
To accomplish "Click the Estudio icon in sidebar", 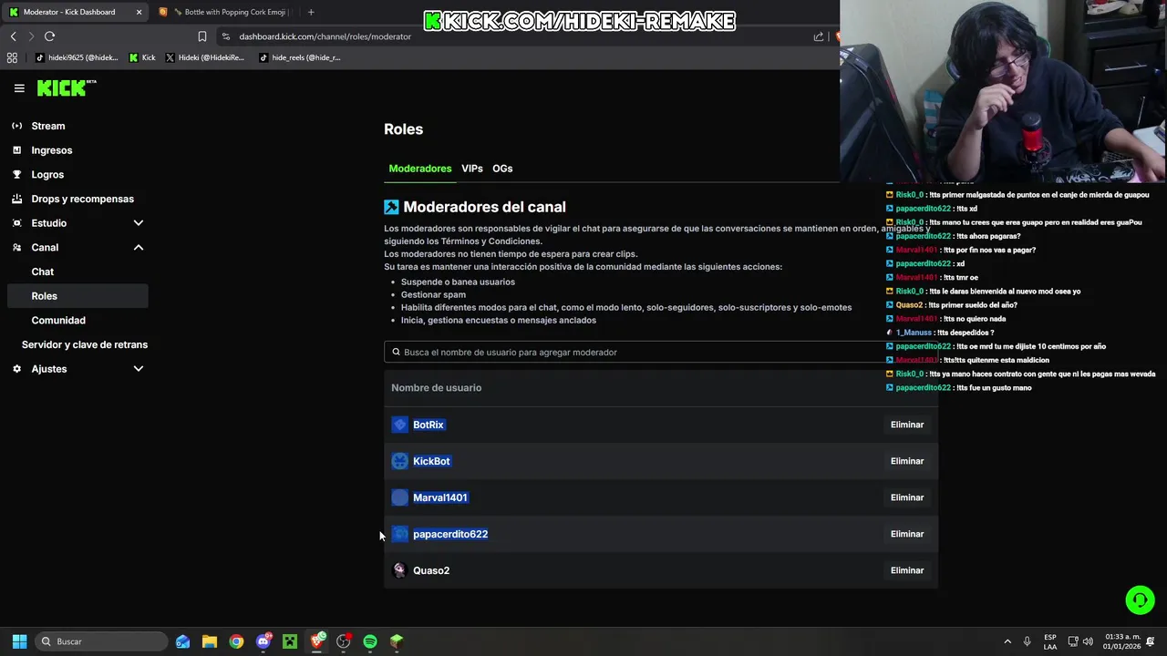I will click(x=16, y=223).
